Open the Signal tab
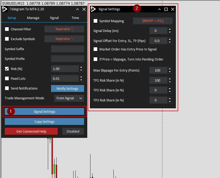220x178 pixels. point(54,18)
